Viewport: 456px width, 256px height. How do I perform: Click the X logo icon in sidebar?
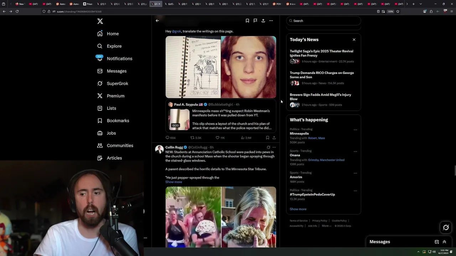100,21
